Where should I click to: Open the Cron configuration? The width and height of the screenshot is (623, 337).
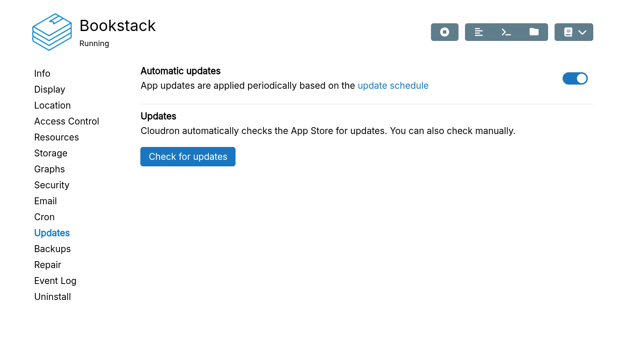(x=44, y=217)
